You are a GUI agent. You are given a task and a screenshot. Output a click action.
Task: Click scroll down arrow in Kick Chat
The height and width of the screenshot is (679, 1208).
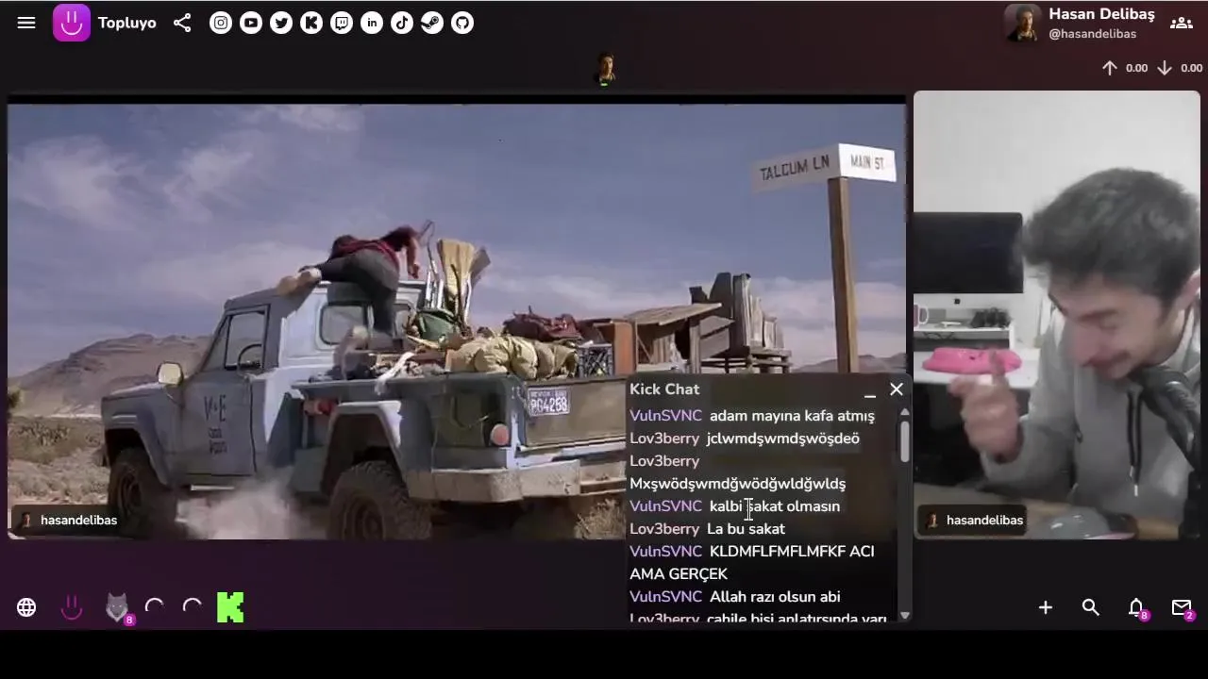point(904,615)
